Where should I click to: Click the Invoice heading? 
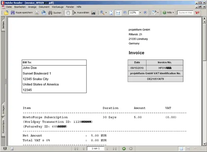pyautogui.click(x=136, y=53)
